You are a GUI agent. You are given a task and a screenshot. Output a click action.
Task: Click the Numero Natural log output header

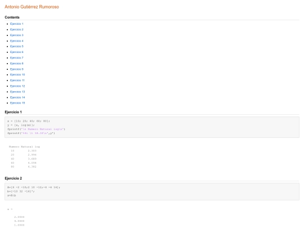[24, 147]
